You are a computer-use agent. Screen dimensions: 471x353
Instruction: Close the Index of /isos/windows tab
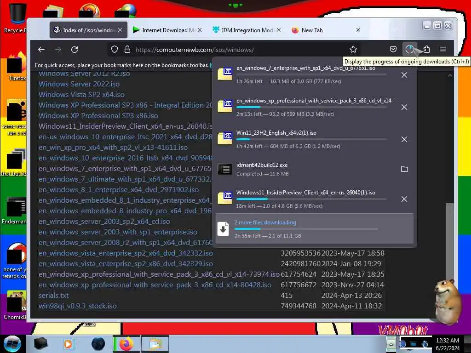120,30
